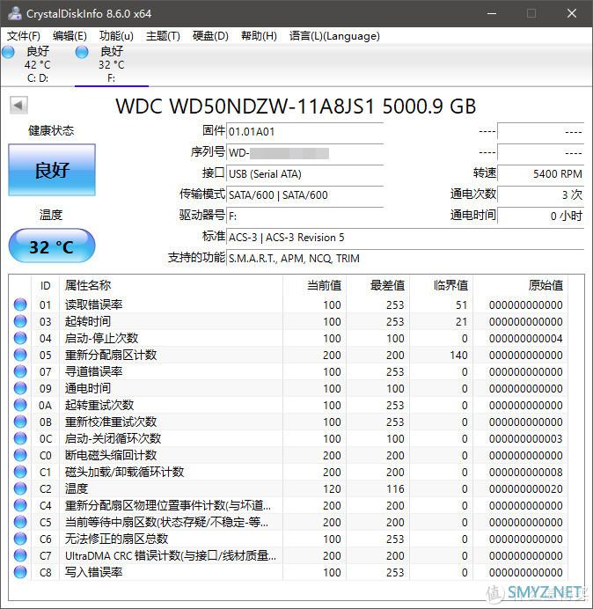Click the status dot for 读取错误率 row
This screenshot has width=593, height=609.
tap(20, 304)
